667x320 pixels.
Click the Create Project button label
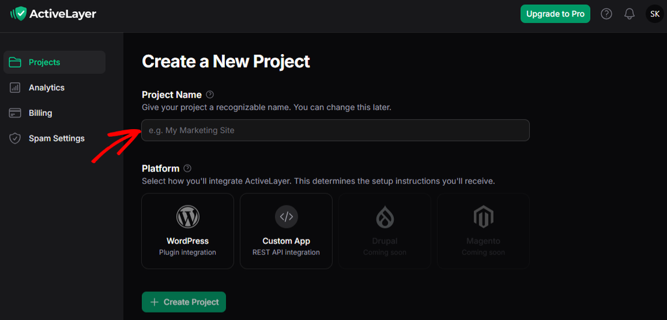tap(191, 302)
